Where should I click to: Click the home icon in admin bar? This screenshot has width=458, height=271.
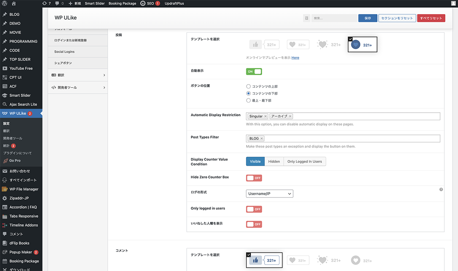(14, 3)
